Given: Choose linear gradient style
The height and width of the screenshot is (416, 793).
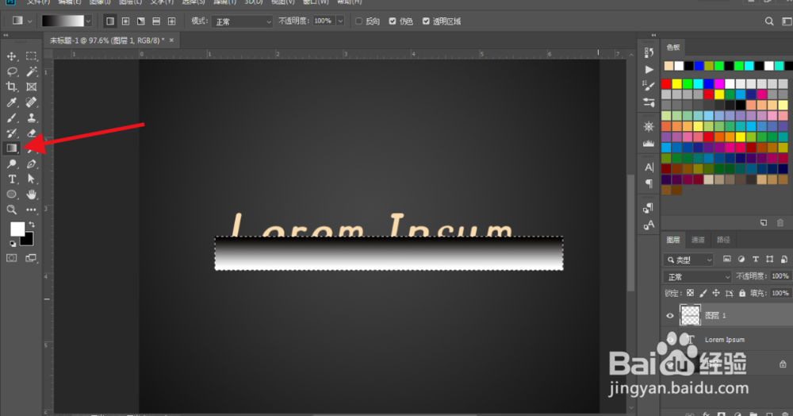Looking at the screenshot, I should tap(109, 21).
